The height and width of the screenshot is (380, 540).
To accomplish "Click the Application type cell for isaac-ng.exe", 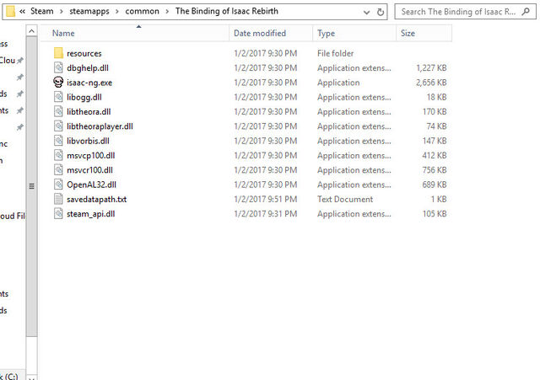I will point(338,83).
